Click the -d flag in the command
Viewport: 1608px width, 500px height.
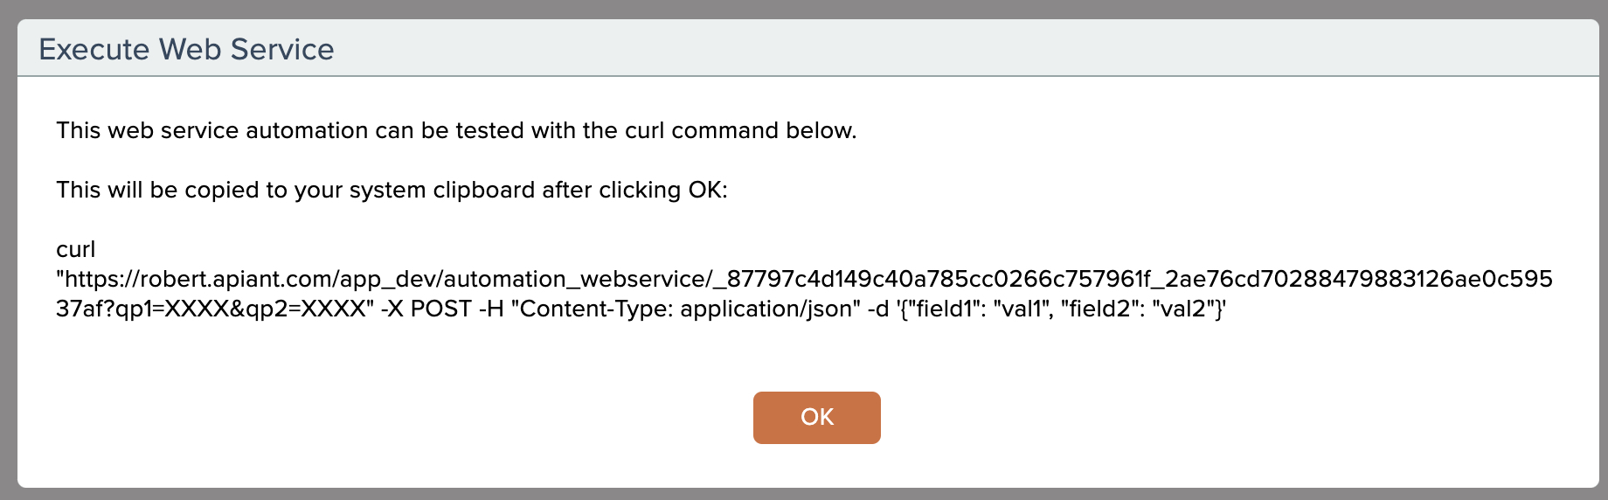coord(877,309)
